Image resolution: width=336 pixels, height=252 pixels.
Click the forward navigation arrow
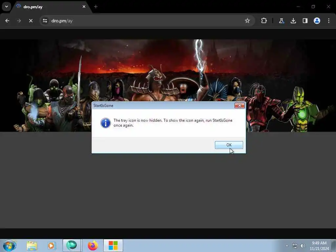(x=19, y=21)
